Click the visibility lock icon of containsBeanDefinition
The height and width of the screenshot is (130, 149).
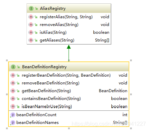pyautogui.click(x=18, y=99)
